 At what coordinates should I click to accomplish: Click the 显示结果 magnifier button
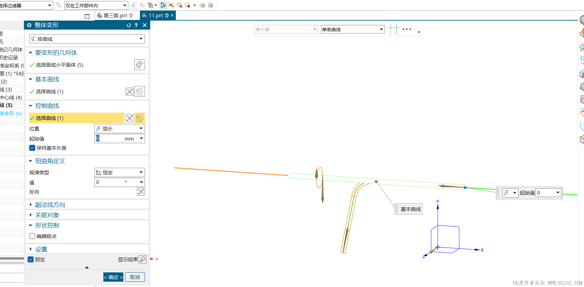[143, 259]
